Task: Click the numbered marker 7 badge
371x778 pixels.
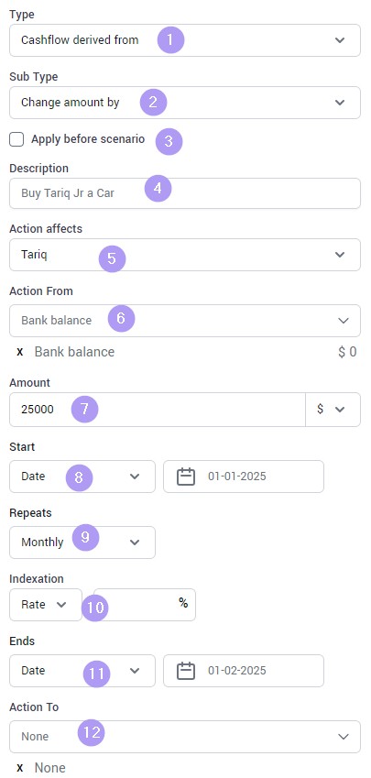Action: tap(85, 410)
